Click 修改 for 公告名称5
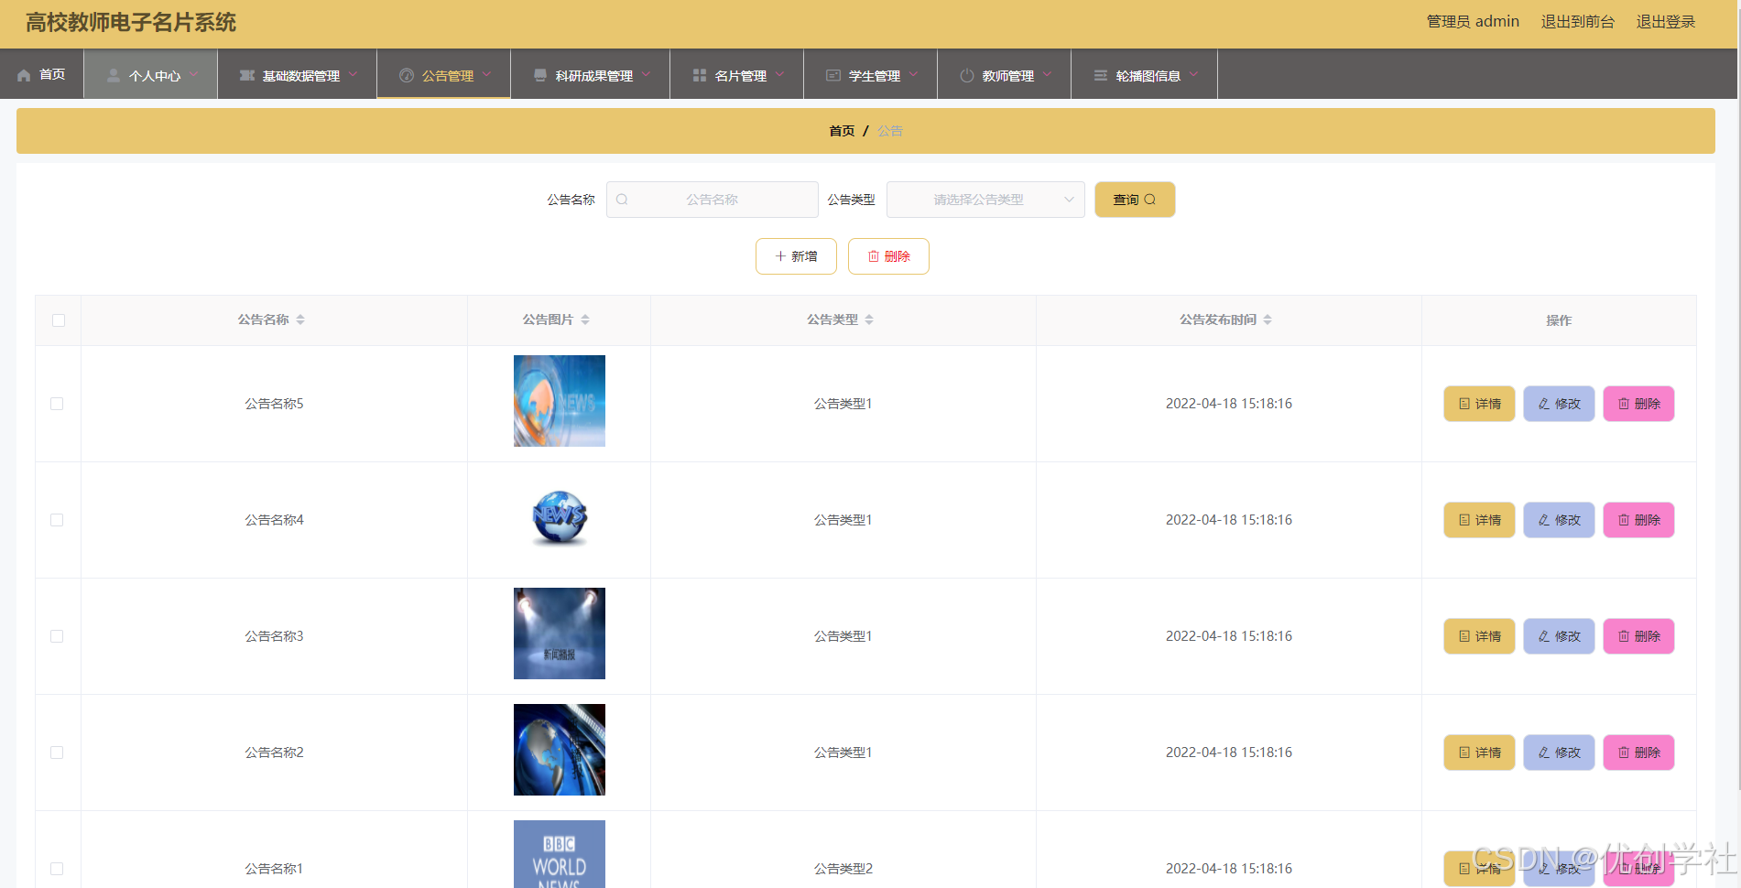Viewport: 1741px width, 888px height. point(1559,404)
